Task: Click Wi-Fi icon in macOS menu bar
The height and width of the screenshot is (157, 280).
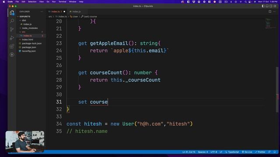Action: click(x=241, y=2)
